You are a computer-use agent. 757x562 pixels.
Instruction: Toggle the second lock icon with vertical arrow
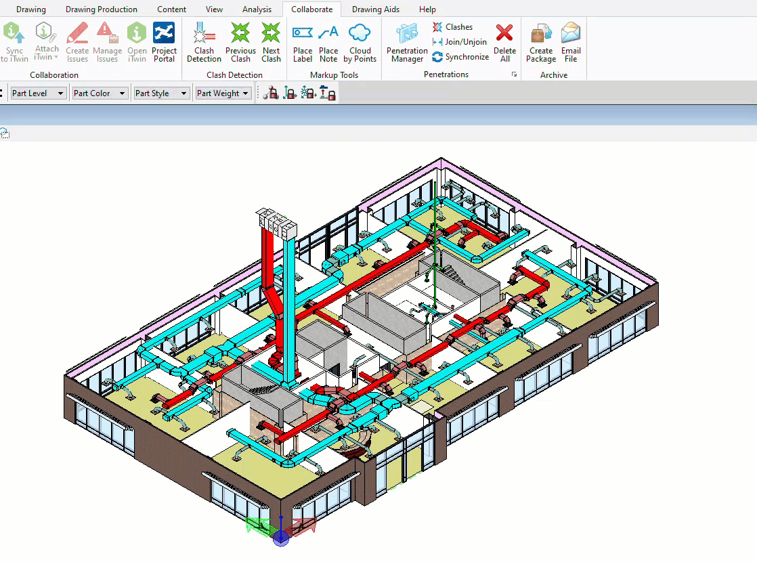[x=290, y=93]
